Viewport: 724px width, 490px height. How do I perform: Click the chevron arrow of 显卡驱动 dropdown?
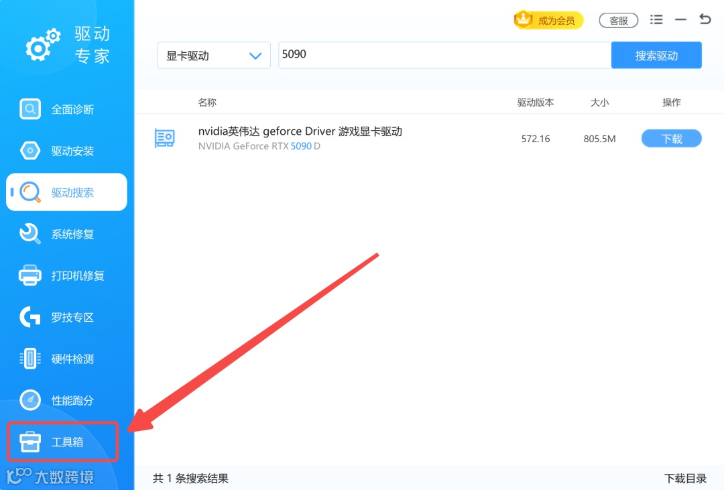(255, 56)
